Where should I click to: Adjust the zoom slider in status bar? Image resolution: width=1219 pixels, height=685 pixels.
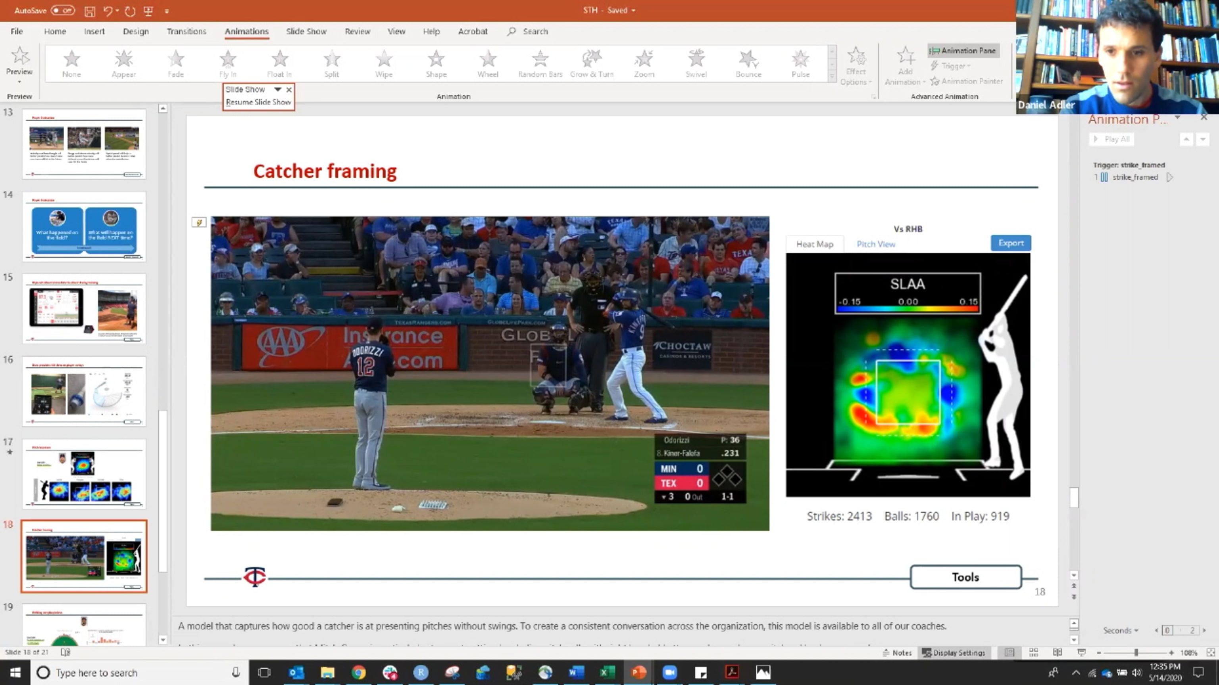click(1136, 652)
